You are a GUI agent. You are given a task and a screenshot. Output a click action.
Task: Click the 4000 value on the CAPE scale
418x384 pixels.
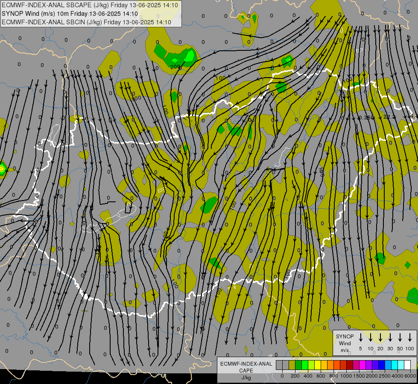[x=398, y=376]
